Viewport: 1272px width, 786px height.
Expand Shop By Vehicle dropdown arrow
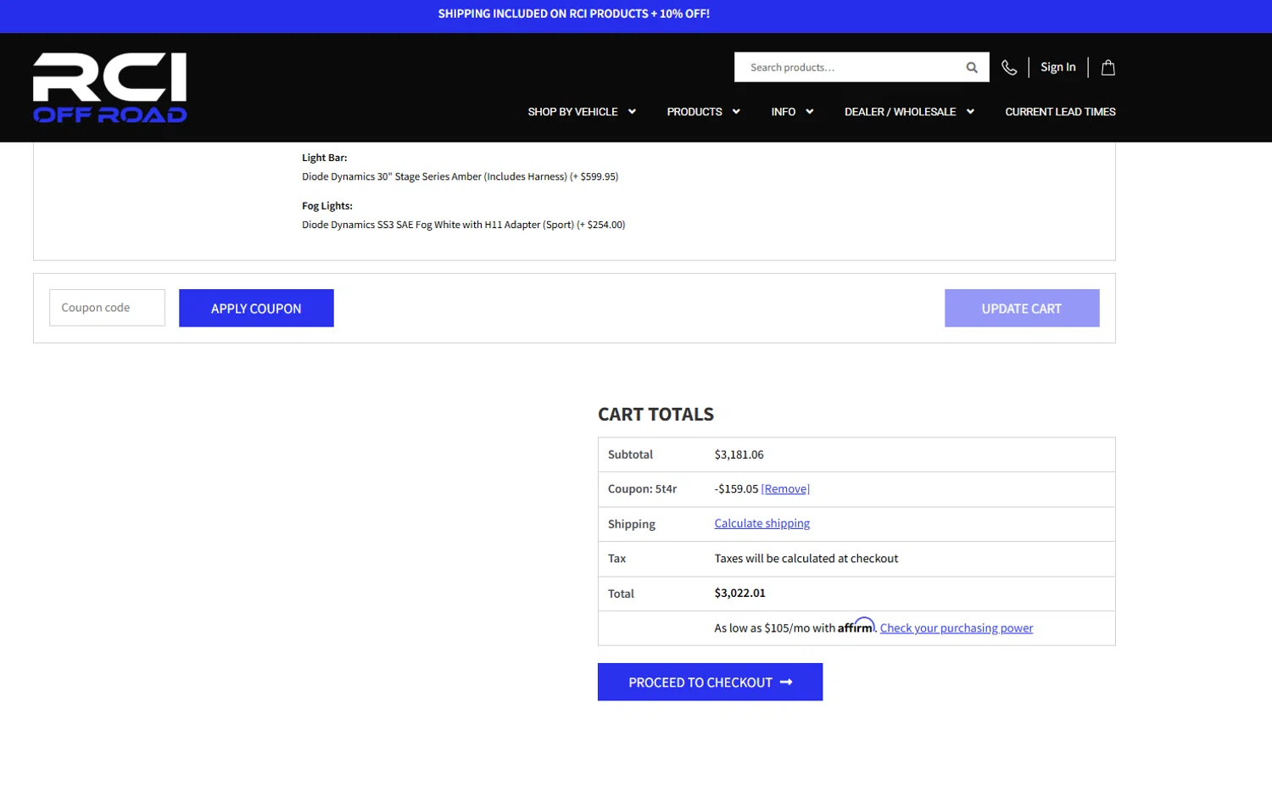click(x=632, y=112)
